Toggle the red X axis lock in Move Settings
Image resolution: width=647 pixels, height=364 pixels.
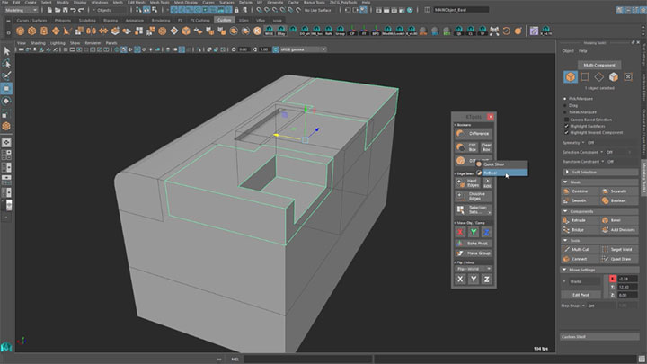tap(613, 279)
